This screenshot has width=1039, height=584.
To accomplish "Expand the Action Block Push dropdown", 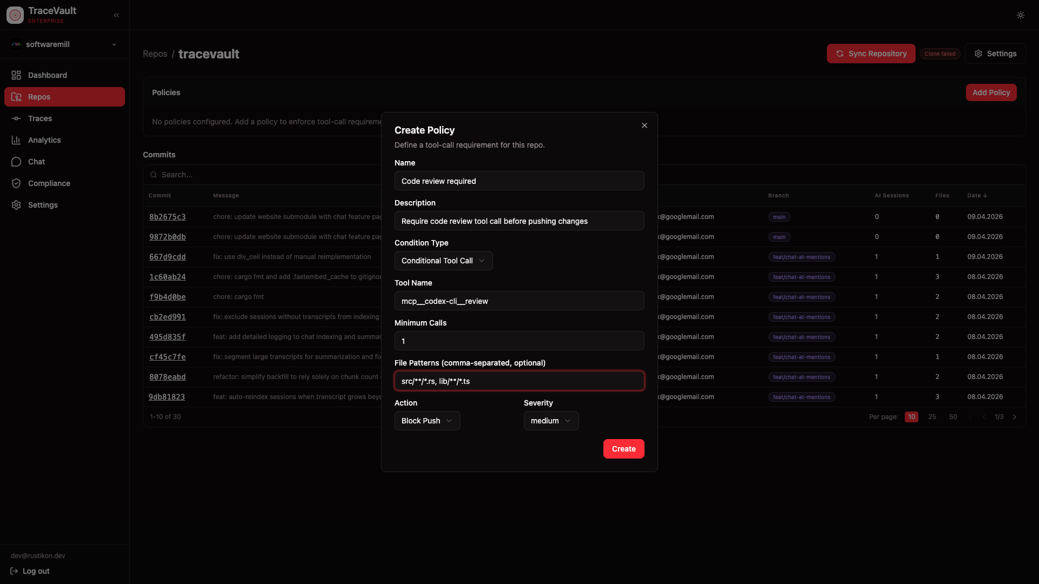I will 427,421.
